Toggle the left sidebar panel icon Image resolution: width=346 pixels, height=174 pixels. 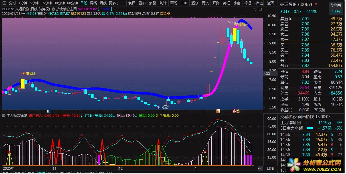tap(4, 3)
